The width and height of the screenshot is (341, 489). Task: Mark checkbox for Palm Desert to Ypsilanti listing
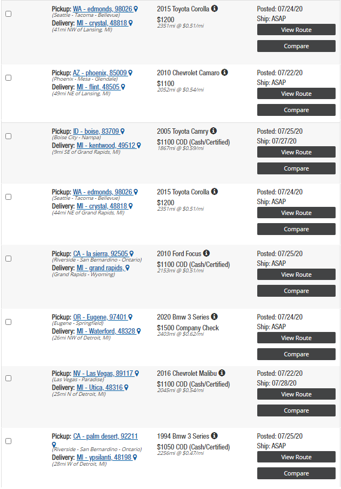(9, 441)
